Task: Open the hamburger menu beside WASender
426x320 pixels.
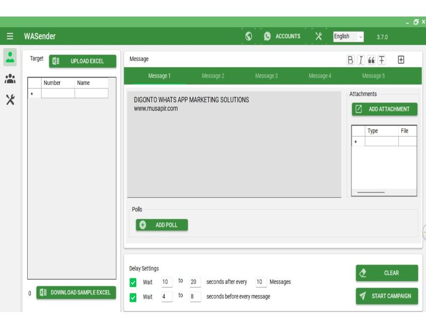Action: 10,37
